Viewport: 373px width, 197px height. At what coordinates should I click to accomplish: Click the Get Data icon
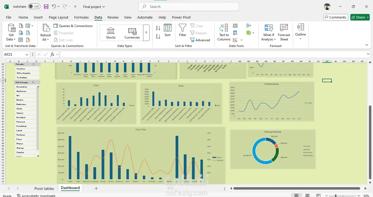(x=11, y=32)
